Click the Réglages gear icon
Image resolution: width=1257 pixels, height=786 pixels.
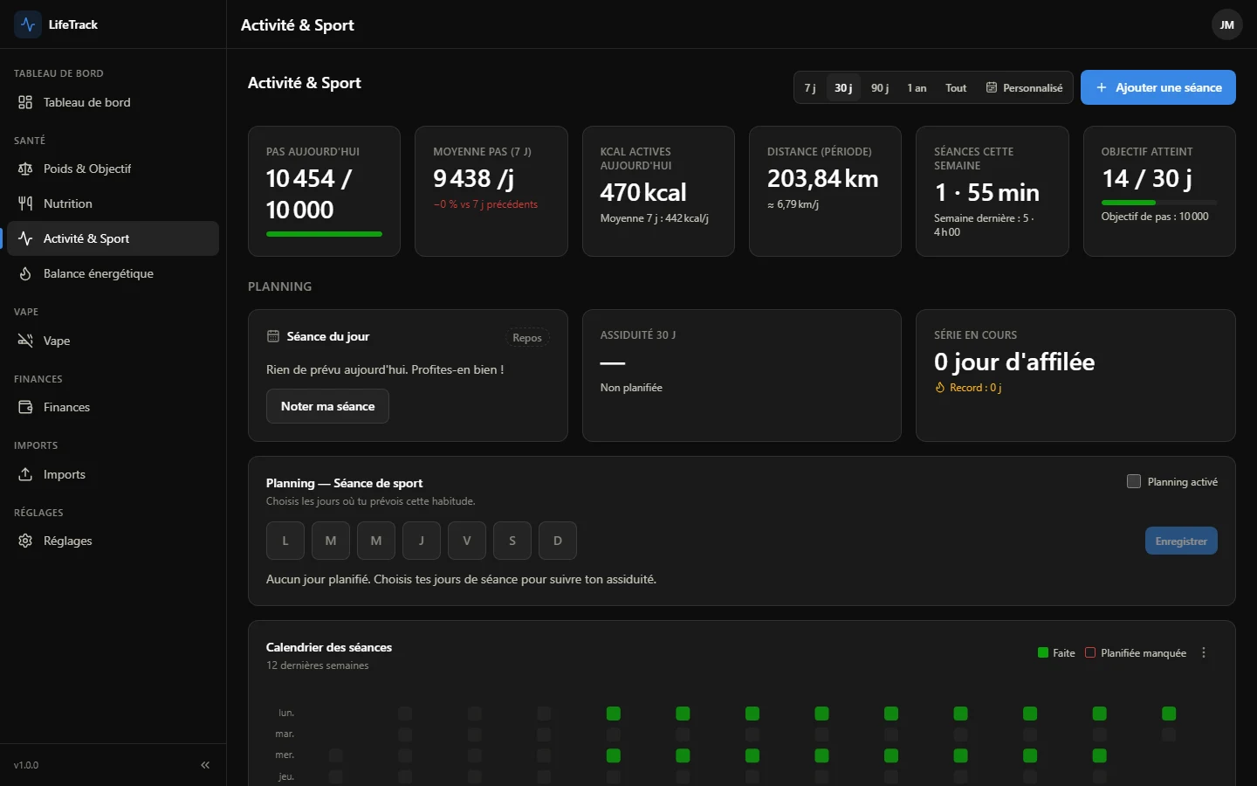click(x=25, y=541)
